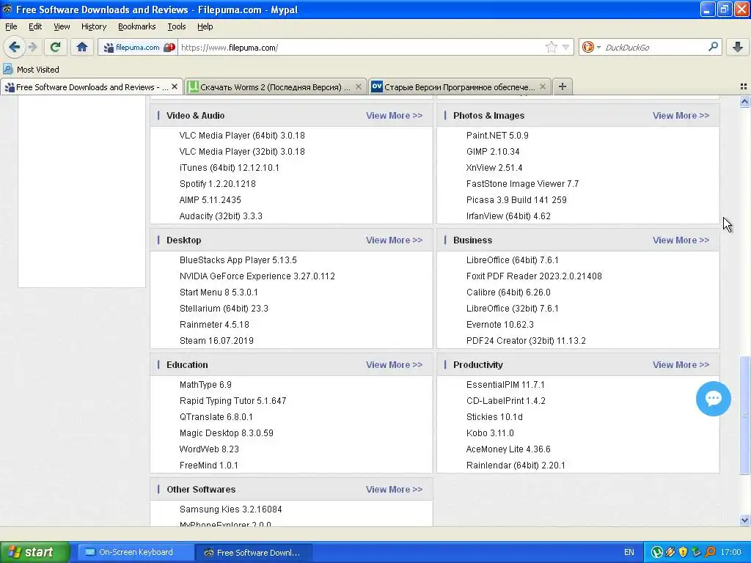The height and width of the screenshot is (563, 751).
Task: Open Spotify 1.2.20.1218 link
Action: [217, 184]
